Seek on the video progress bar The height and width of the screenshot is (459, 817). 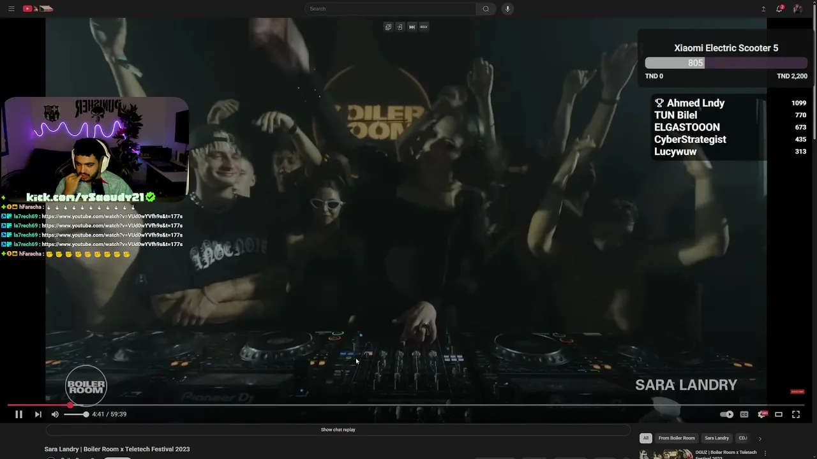pyautogui.click(x=406, y=405)
